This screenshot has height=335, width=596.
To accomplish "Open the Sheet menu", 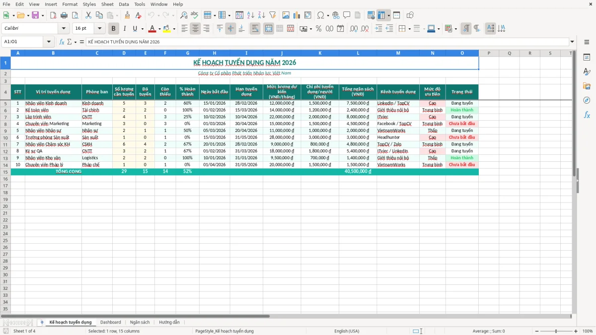I will [x=108, y=4].
